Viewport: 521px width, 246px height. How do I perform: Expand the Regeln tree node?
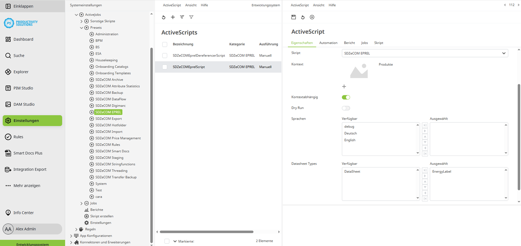(76, 229)
